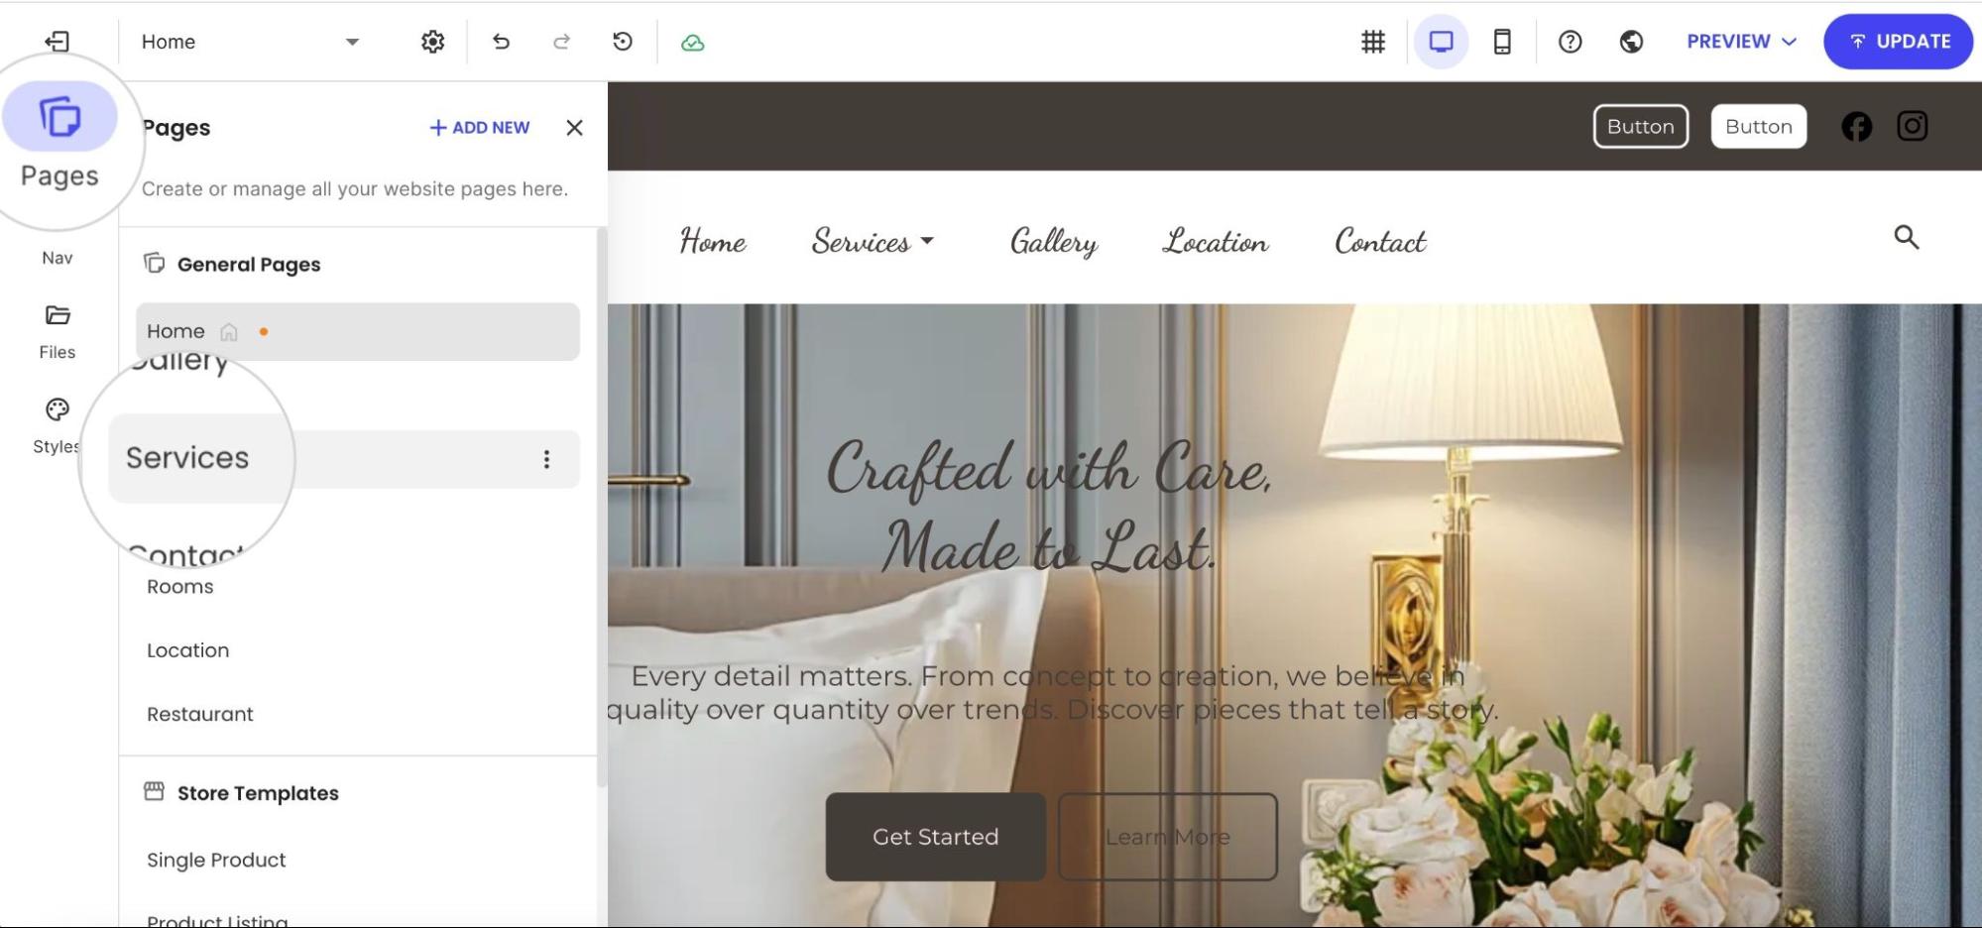
Task: Toggle the grid layout icon
Action: point(1373,42)
